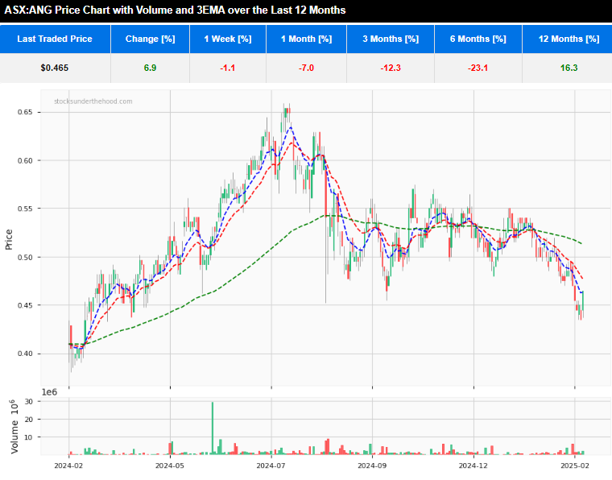
Task: Select the -12.3 three months value
Action: click(x=391, y=68)
